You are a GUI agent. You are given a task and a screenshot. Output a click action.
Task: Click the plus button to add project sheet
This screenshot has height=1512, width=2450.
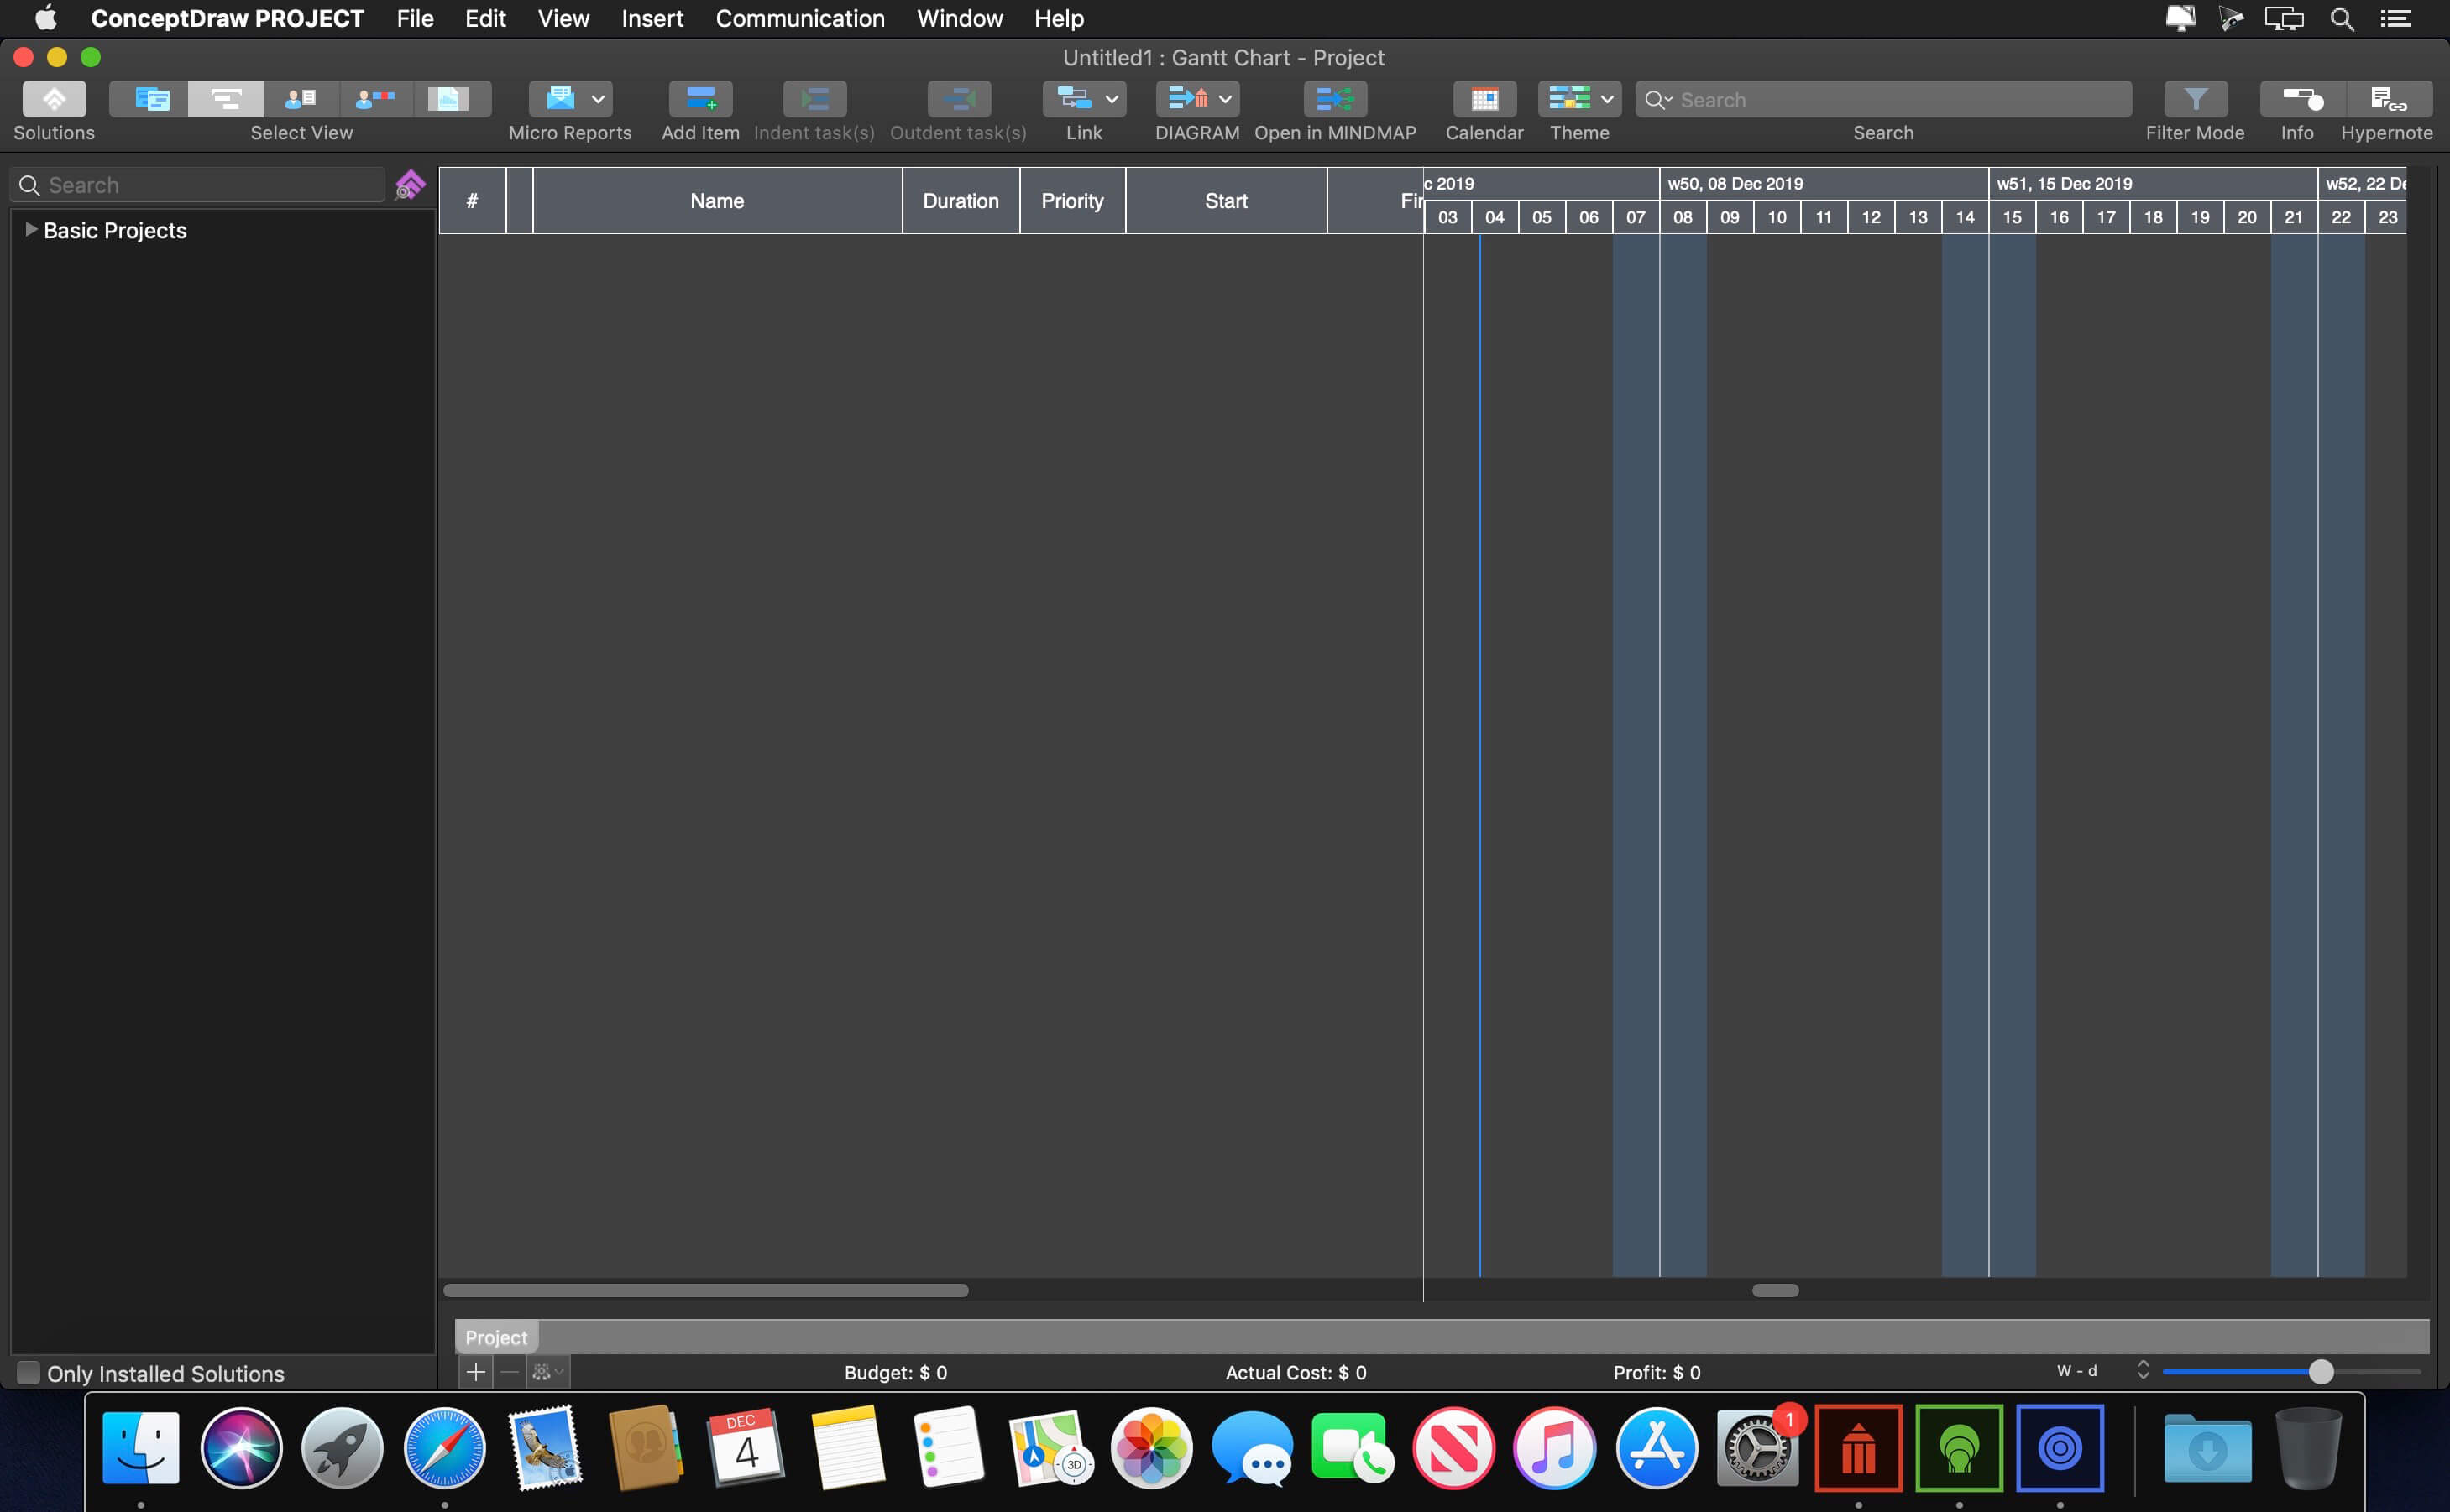(x=475, y=1372)
